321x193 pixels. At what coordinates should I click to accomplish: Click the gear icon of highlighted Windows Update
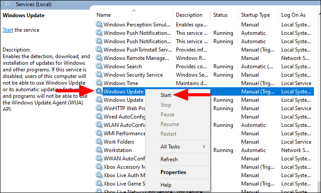tap(99, 91)
